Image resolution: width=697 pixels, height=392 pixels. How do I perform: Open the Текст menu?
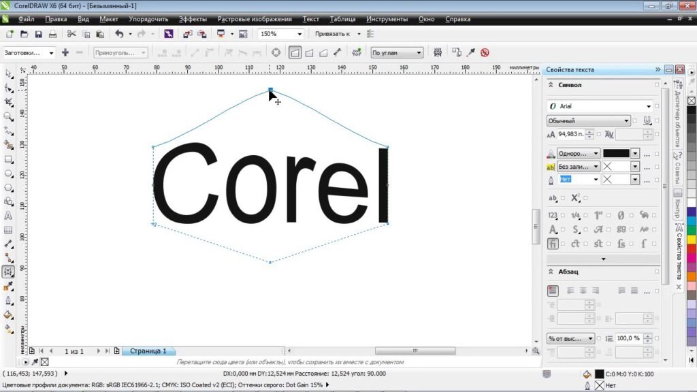pyautogui.click(x=310, y=19)
